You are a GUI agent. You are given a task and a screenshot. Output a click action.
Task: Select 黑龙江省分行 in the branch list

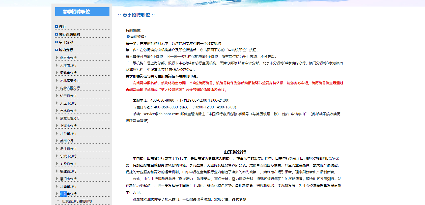[x=70, y=118]
